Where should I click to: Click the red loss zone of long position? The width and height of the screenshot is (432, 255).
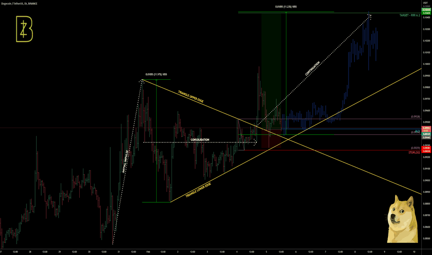point(271,139)
